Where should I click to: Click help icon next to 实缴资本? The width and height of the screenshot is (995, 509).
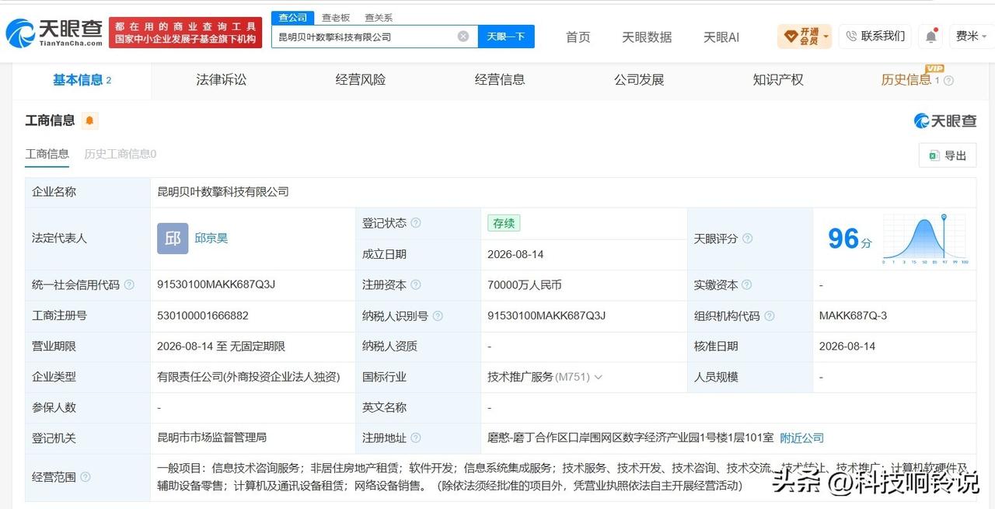coord(747,285)
